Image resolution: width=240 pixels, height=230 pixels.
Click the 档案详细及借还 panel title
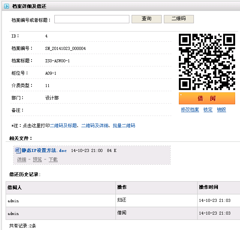click(29, 6)
